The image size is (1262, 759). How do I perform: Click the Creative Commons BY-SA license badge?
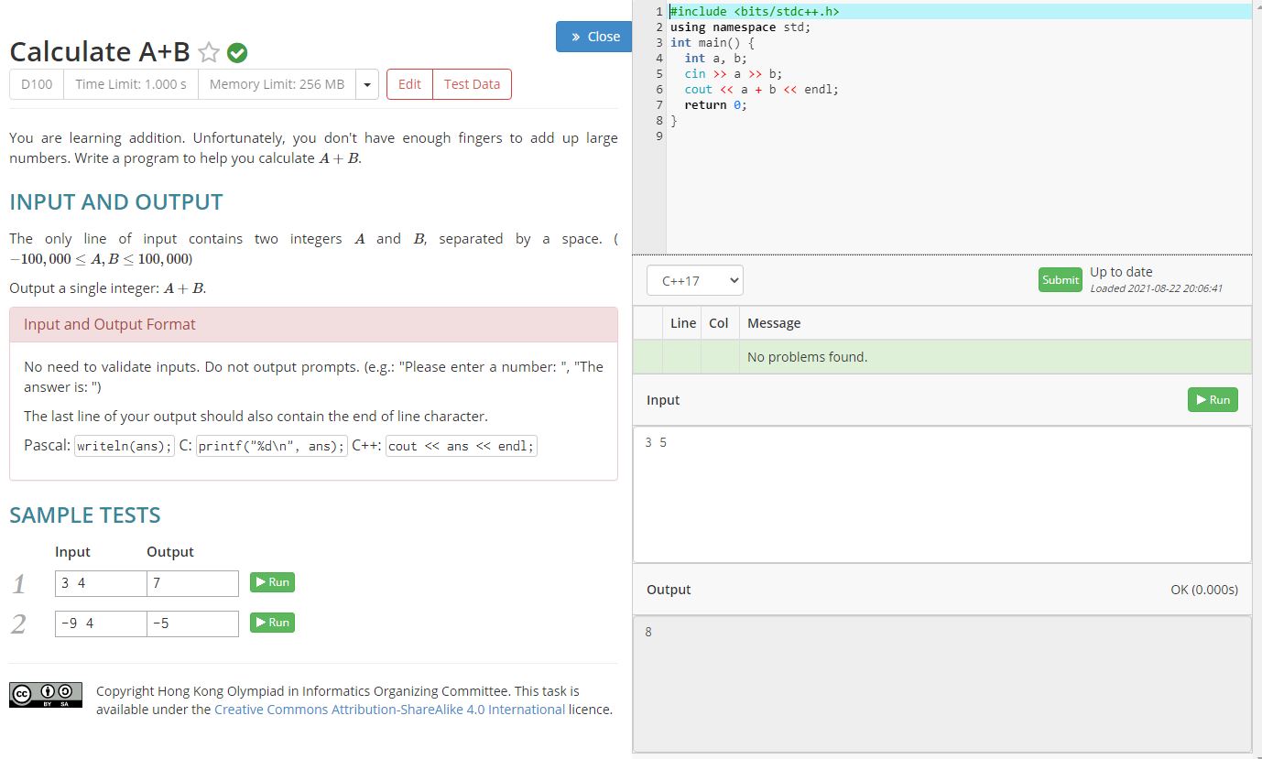(46, 695)
